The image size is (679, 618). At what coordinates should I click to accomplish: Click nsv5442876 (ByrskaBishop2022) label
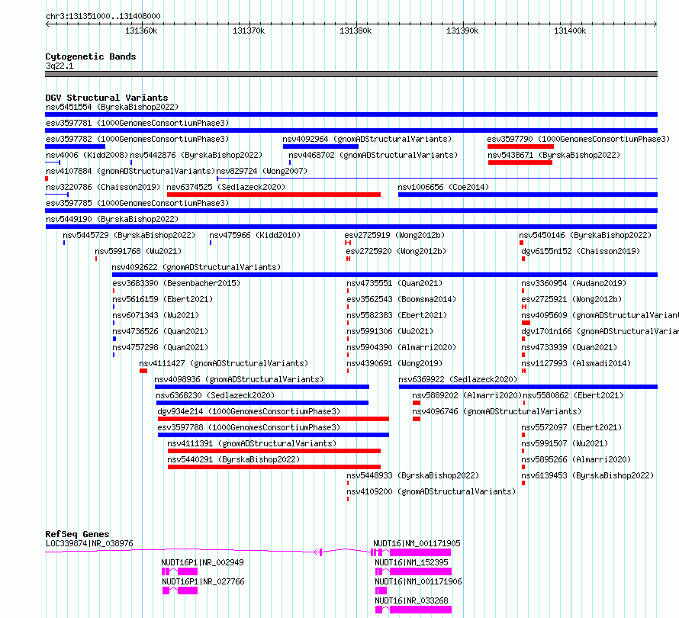pos(196,155)
